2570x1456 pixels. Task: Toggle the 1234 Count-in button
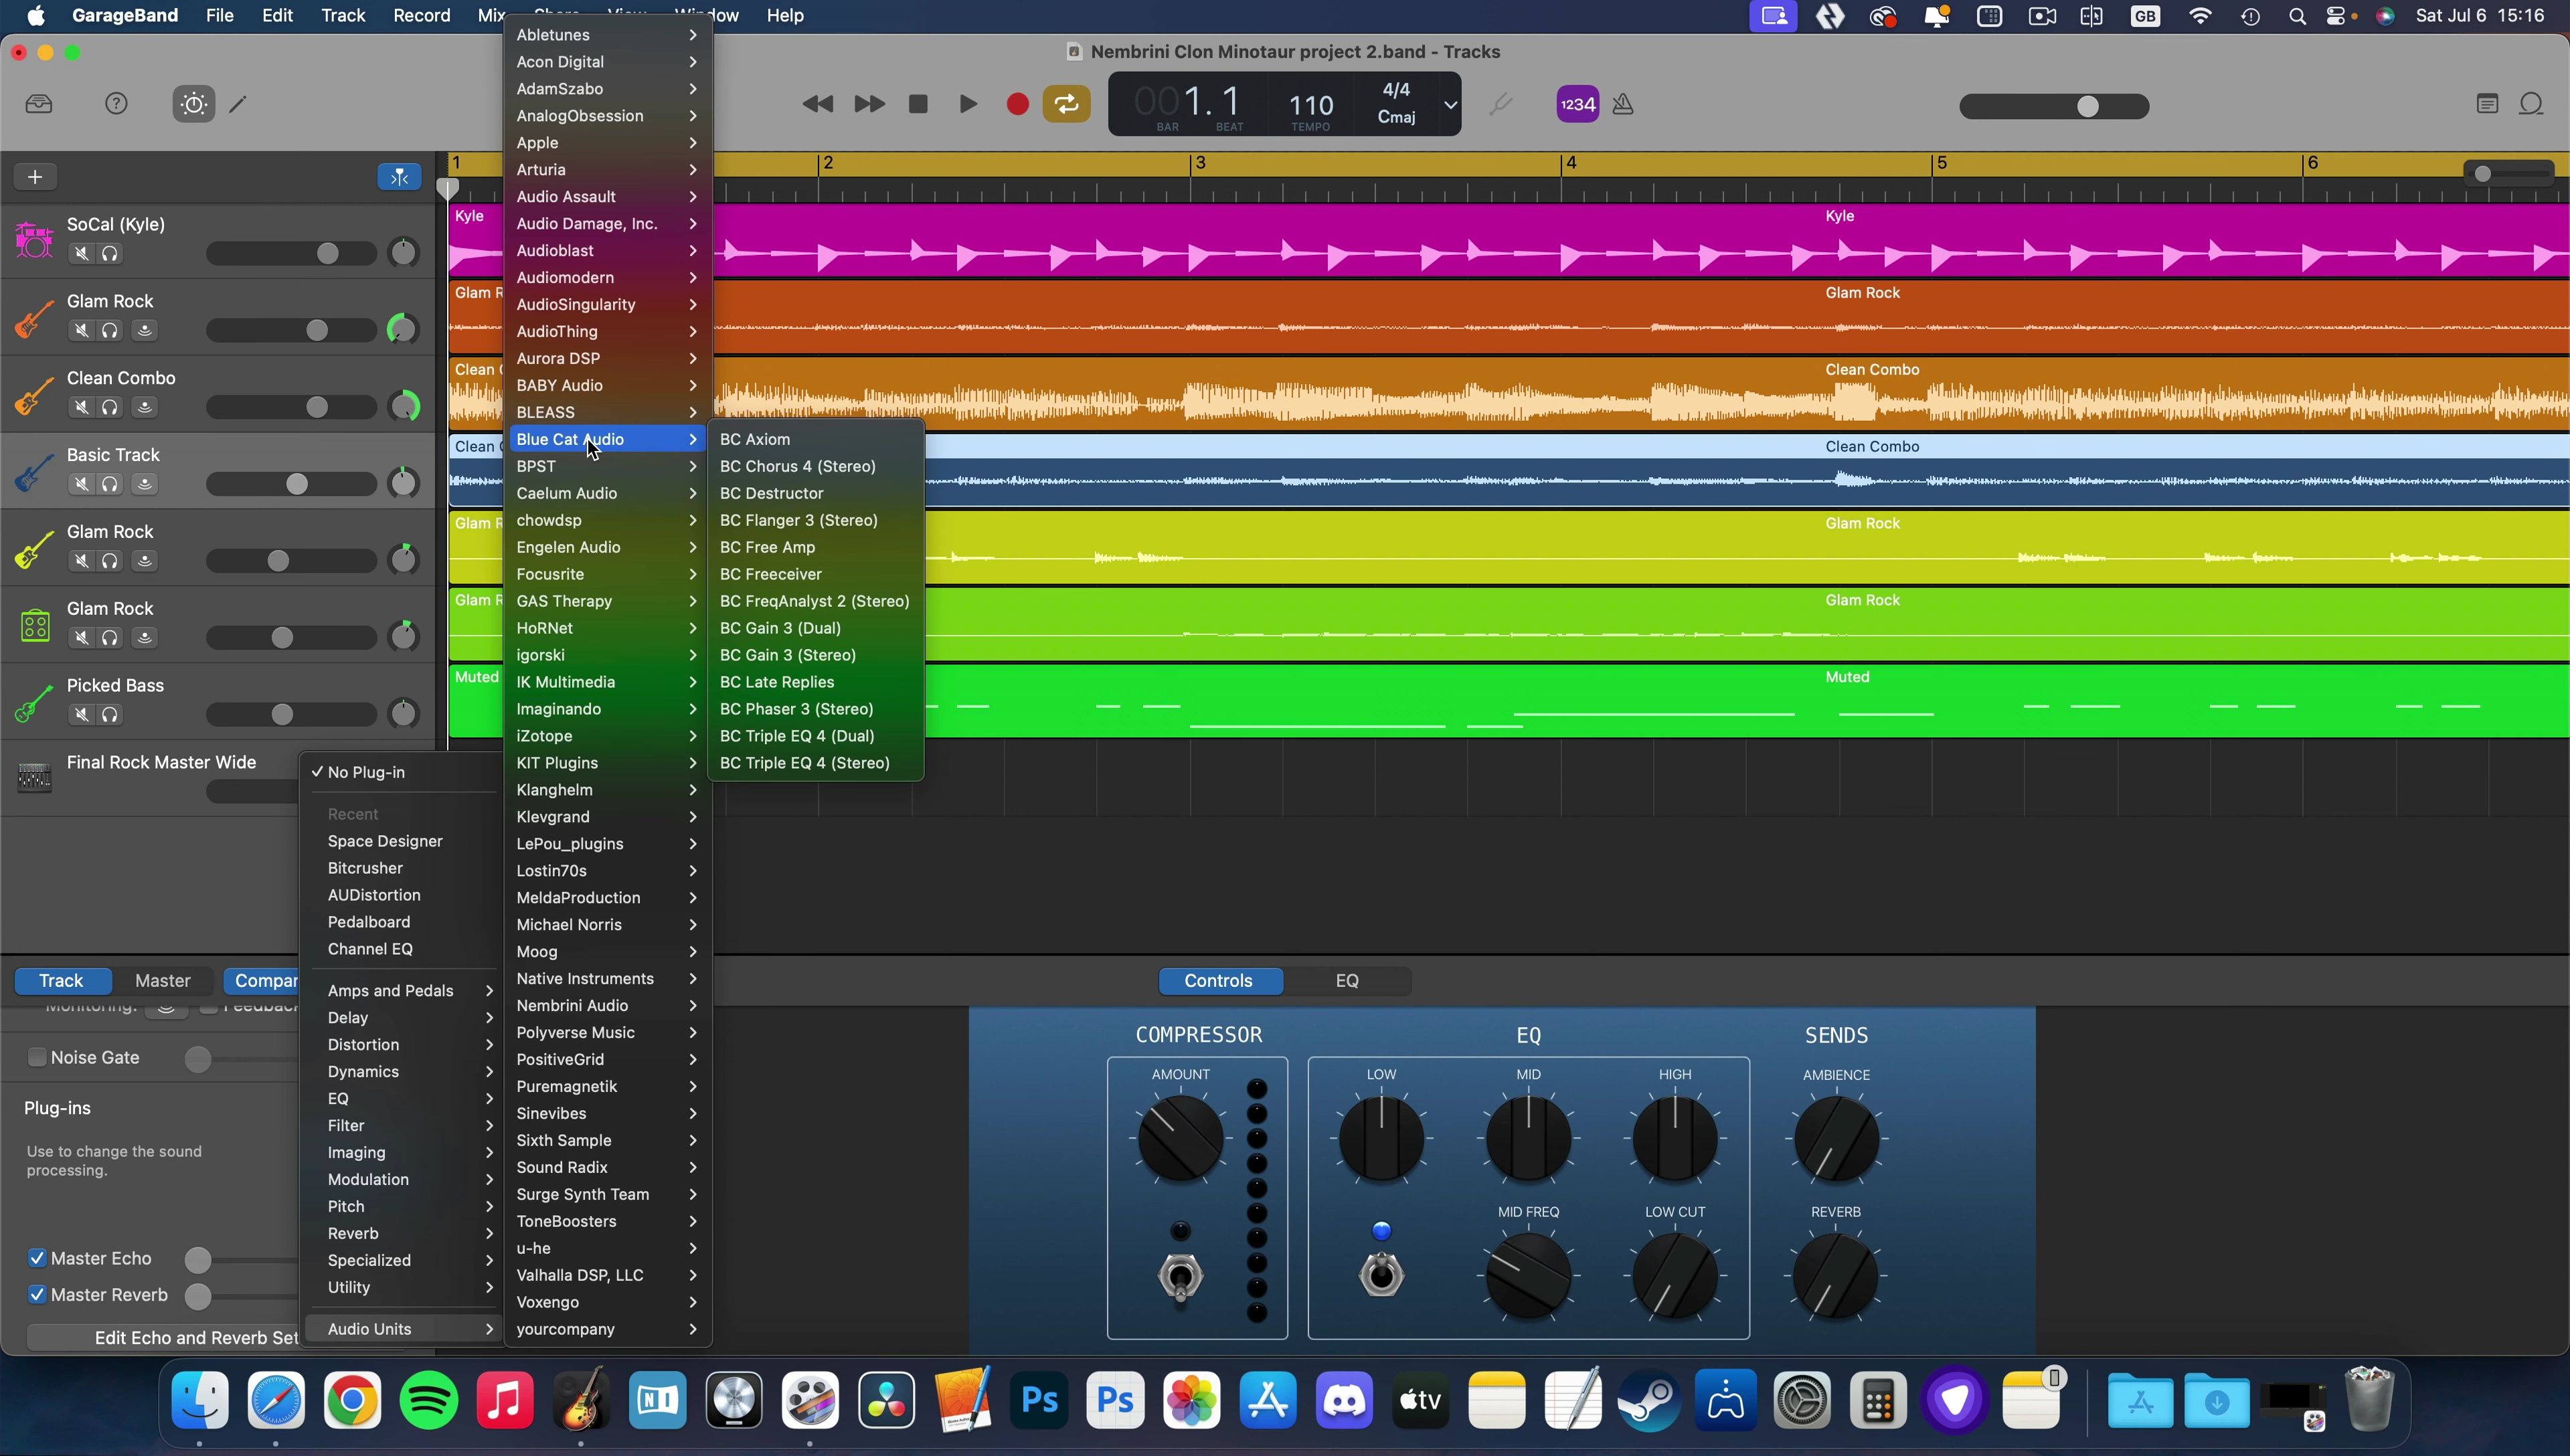[1578, 104]
